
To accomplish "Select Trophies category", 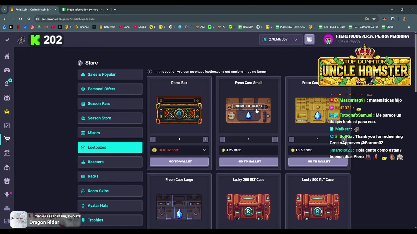I will pyautogui.click(x=110, y=220).
